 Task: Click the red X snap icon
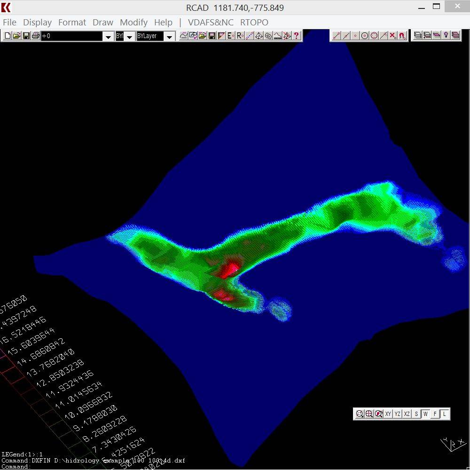[x=392, y=36]
